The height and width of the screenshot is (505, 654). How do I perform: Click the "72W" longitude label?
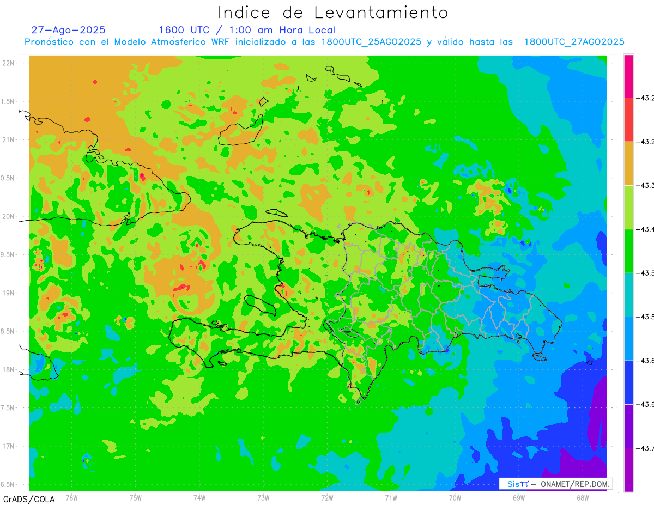327,498
